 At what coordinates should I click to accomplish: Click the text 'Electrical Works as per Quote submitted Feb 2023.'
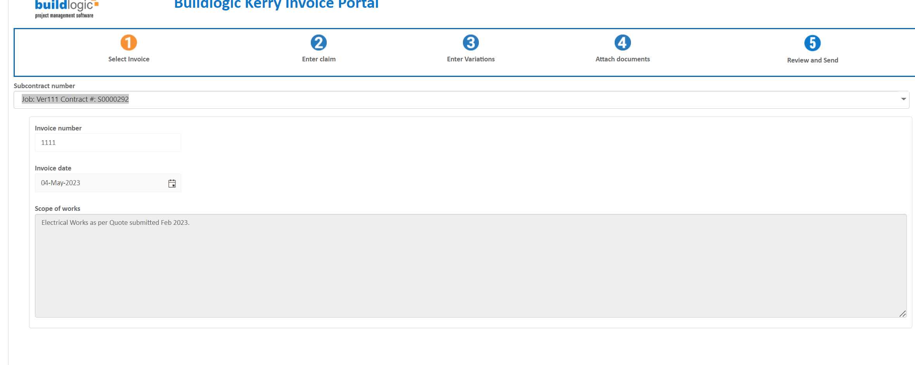pyautogui.click(x=116, y=222)
